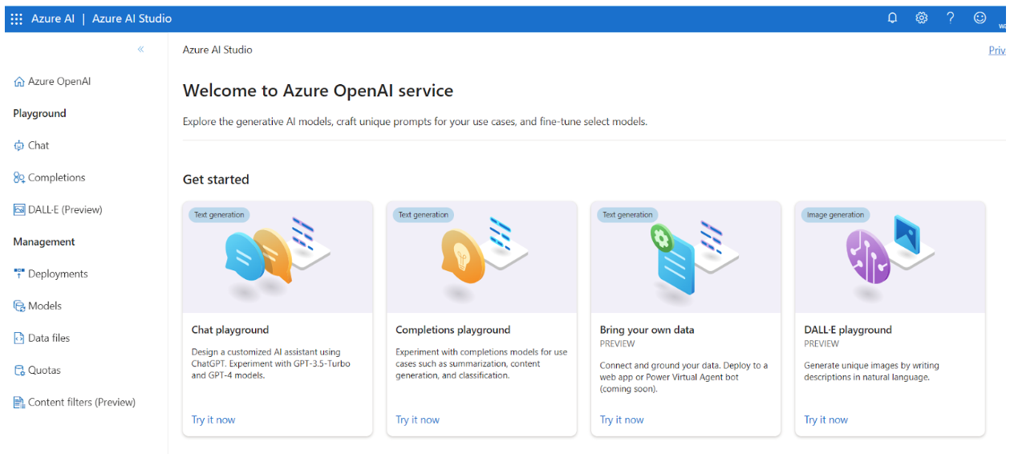Click the help question mark icon
1010x454 pixels.
tap(950, 18)
